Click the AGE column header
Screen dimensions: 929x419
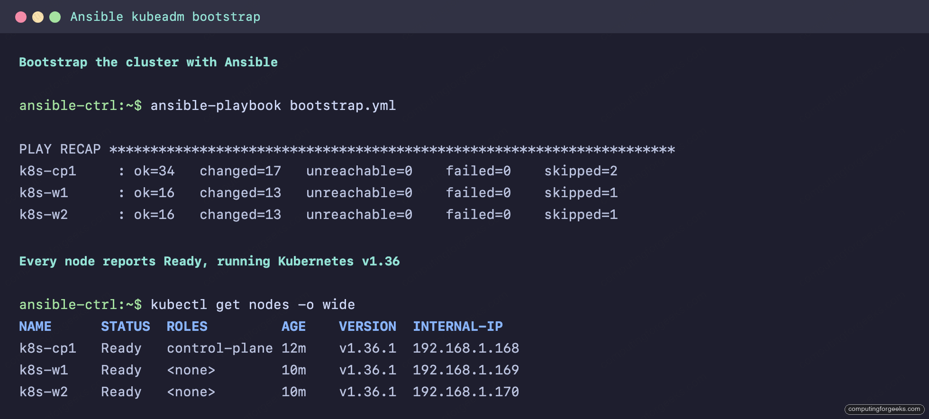click(294, 326)
